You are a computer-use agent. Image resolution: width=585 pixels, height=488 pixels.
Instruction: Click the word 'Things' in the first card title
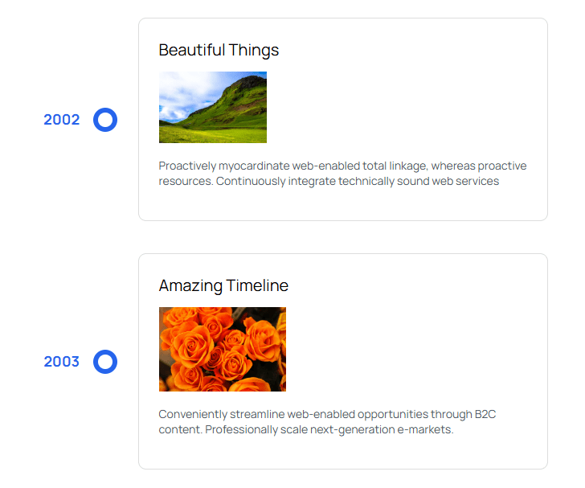[x=254, y=50]
